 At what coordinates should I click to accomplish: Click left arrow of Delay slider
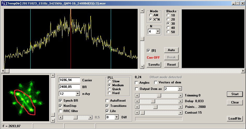[x=137, y=101]
